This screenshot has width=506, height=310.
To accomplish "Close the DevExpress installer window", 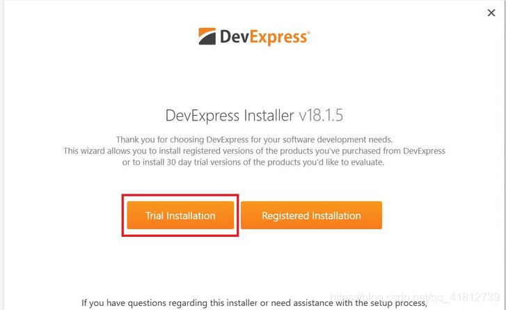I will coord(491,13).
